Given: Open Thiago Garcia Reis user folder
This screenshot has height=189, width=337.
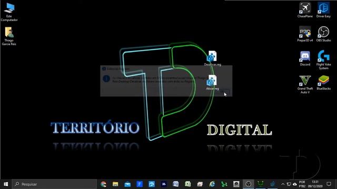Looking at the screenshot, I should [9, 36].
